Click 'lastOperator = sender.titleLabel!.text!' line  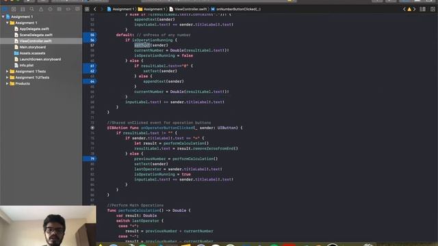[x=178, y=169]
